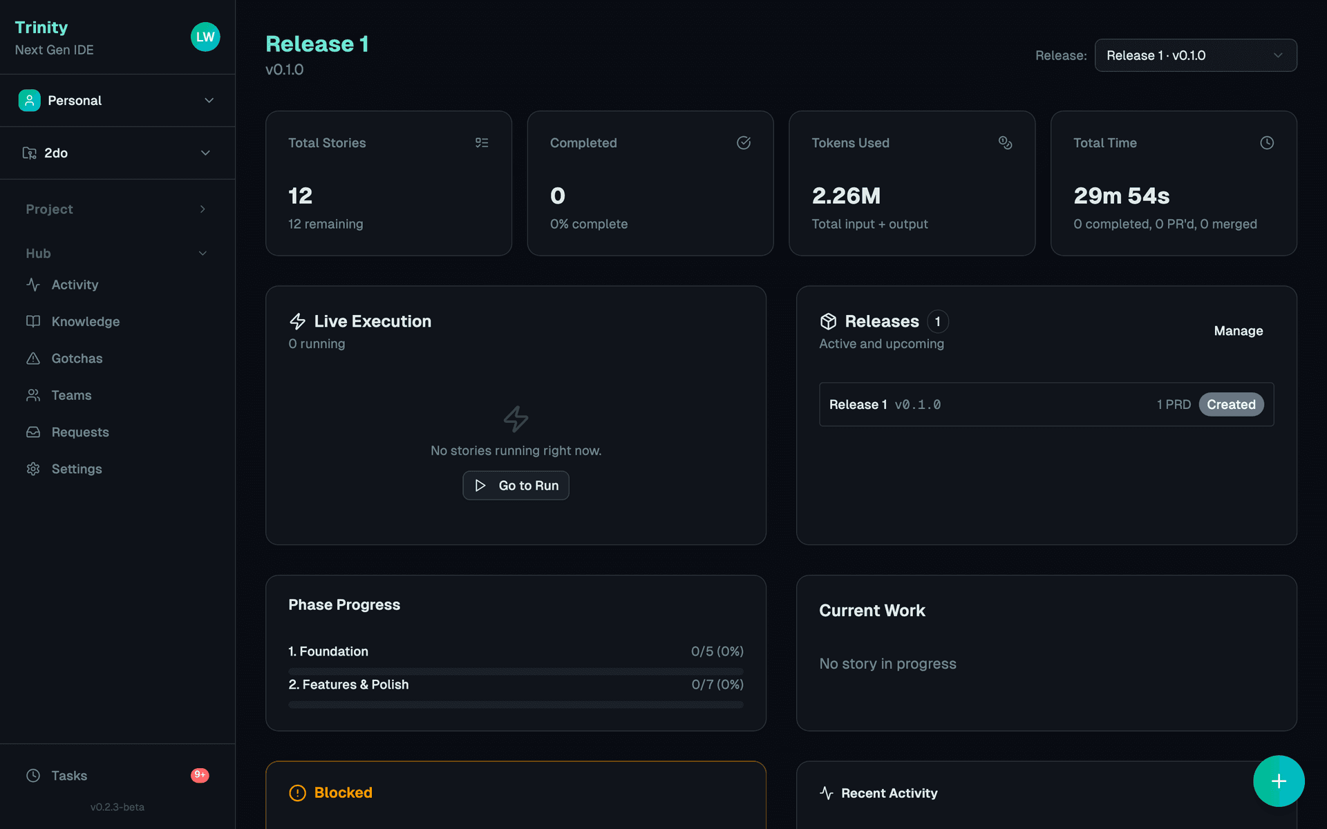The width and height of the screenshot is (1327, 829).
Task: Click the floating plus action button
Action: (1279, 781)
